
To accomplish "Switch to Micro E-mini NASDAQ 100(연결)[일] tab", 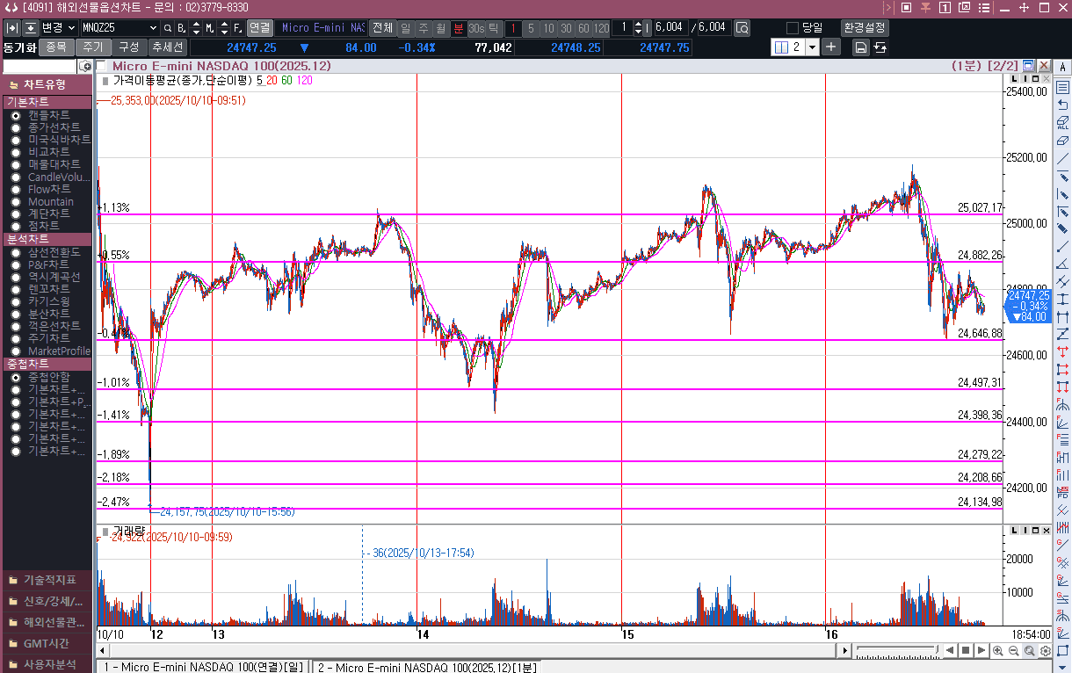I will [x=203, y=667].
